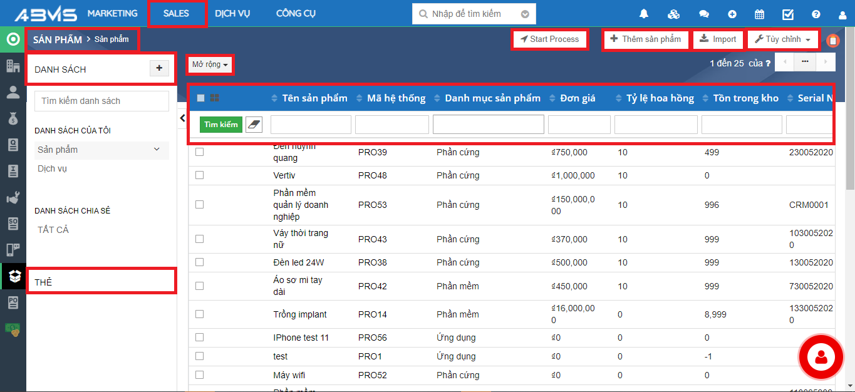Click the chat bubbles icon

coord(704,14)
